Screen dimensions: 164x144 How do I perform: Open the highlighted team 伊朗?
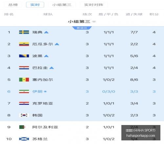point(37,92)
